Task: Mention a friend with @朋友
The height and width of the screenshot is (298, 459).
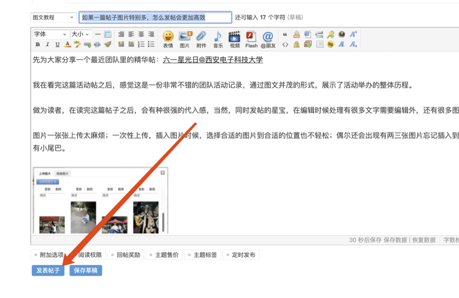Action: (268, 39)
